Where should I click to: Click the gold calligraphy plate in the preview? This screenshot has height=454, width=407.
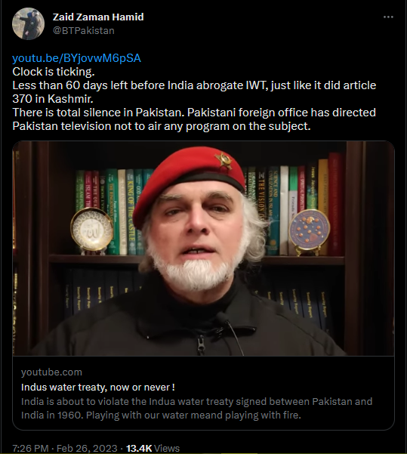point(91,230)
